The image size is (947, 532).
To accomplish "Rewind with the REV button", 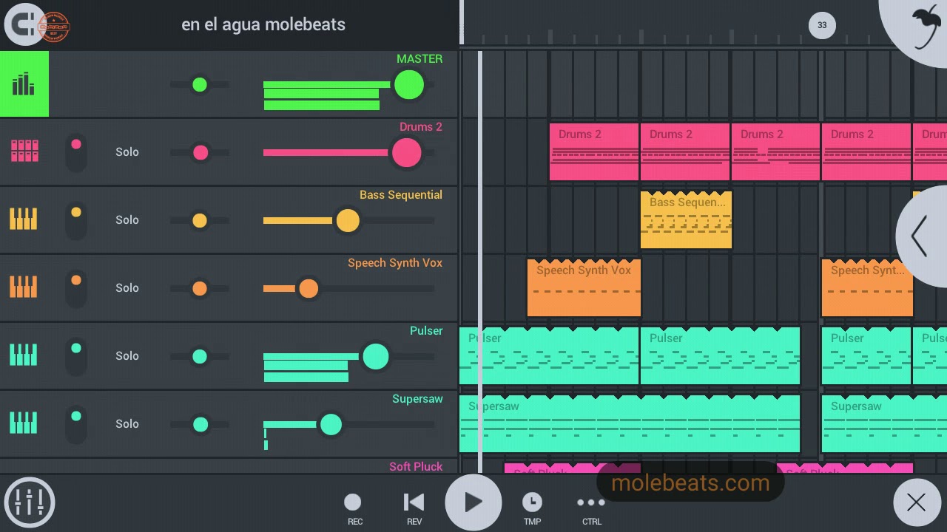I will (x=414, y=508).
